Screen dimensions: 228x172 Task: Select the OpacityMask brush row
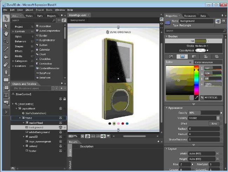[x=194, y=50]
